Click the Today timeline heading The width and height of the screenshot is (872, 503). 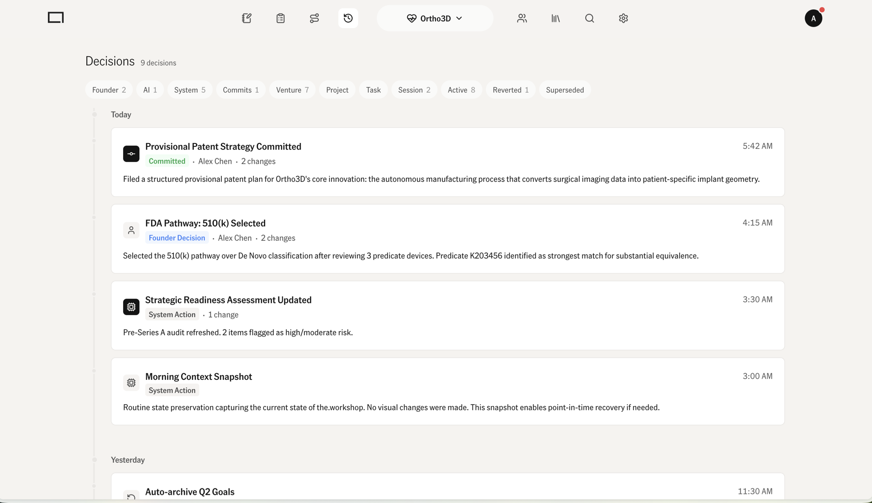(121, 114)
